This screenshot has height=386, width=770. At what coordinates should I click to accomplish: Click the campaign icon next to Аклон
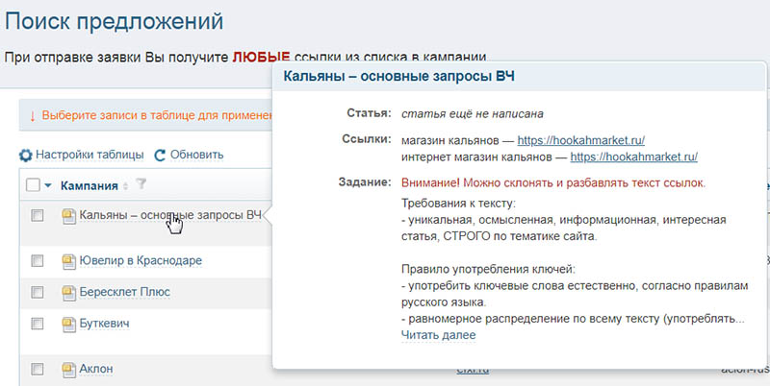68,369
